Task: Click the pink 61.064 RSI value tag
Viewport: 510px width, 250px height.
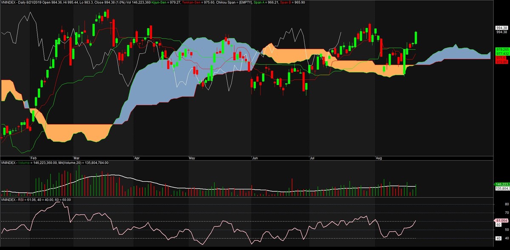Action: (502, 221)
